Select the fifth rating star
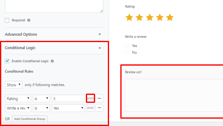The image size is (223, 126). point(170,17)
